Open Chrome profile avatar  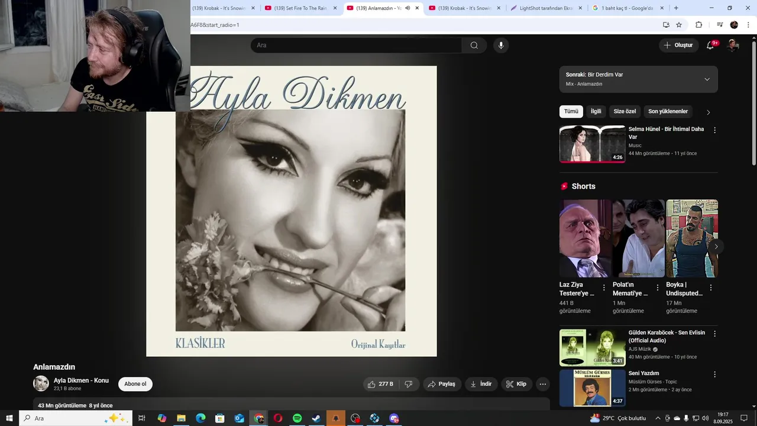tap(734, 25)
